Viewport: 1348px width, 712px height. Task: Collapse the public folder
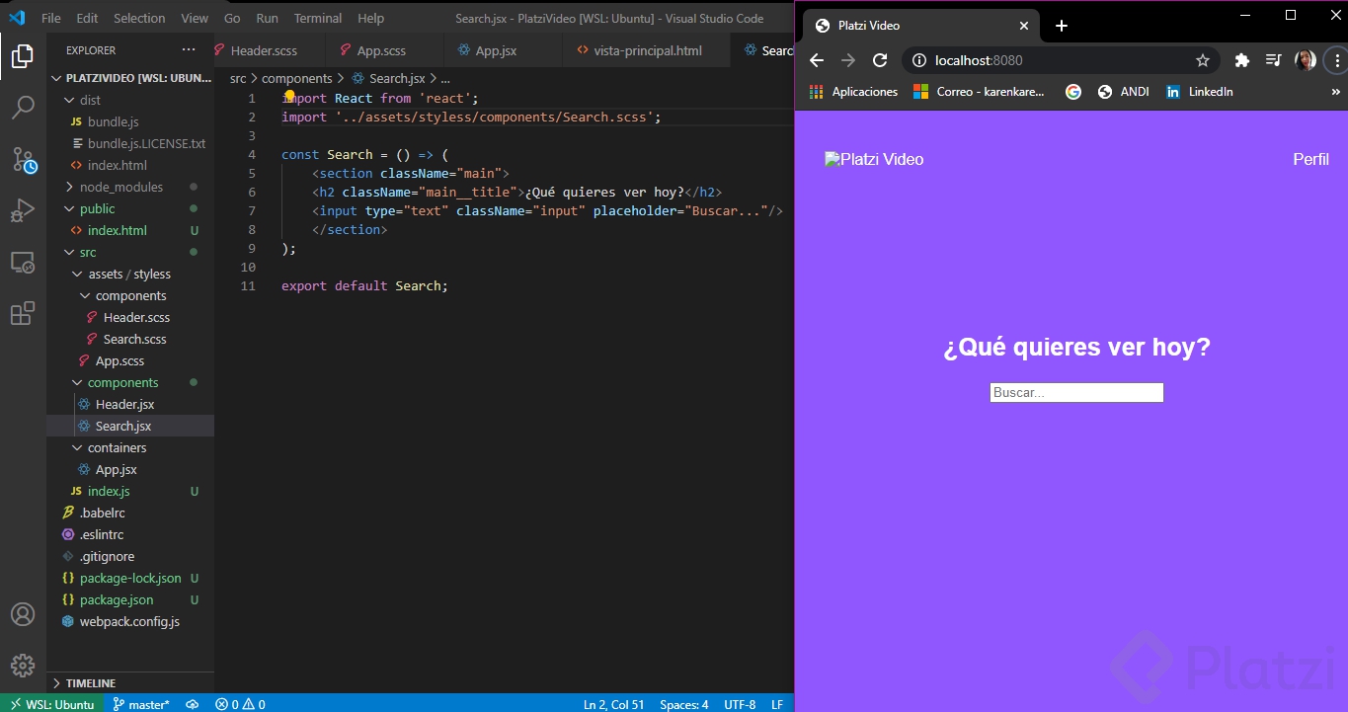[130, 208]
